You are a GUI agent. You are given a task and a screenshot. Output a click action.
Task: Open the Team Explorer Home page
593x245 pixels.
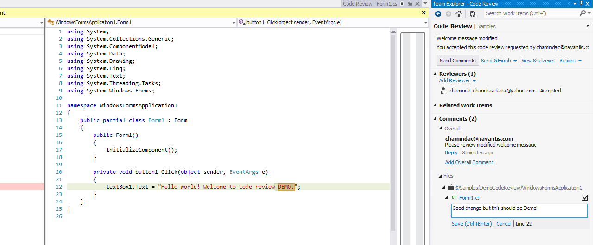[459, 14]
